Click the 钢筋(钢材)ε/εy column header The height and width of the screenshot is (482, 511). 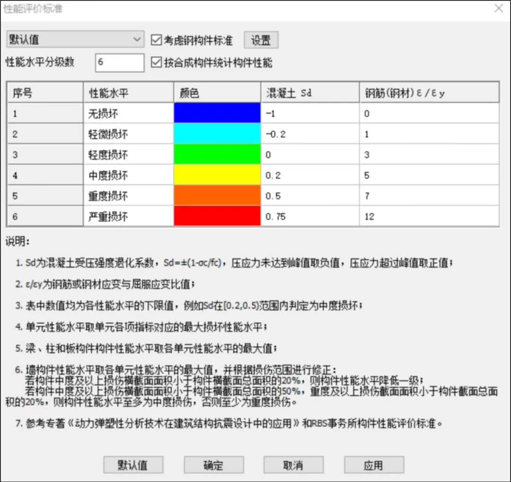(429, 93)
